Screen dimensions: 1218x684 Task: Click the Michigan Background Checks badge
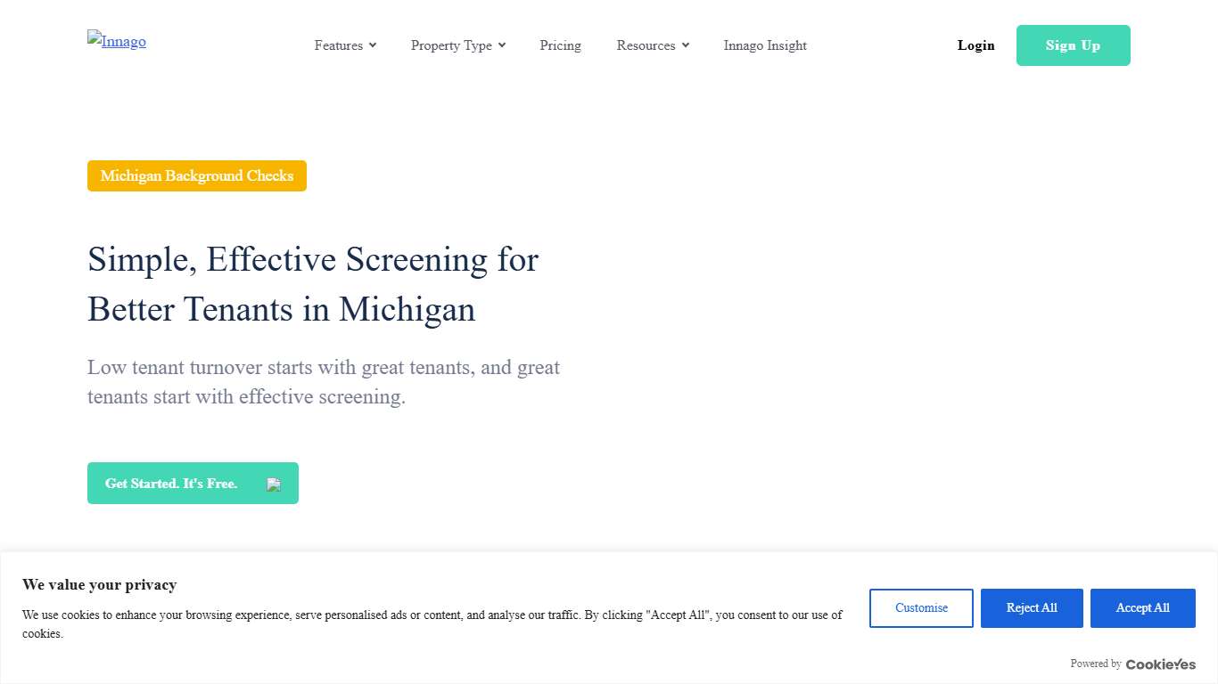coord(196,175)
